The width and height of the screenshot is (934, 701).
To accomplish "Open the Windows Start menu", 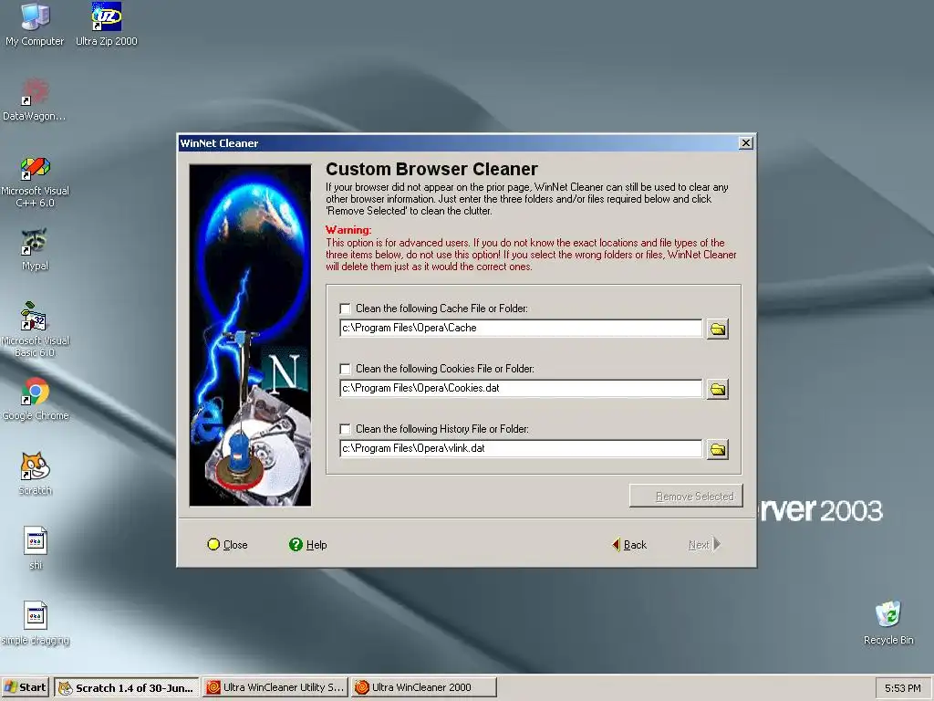I will (x=25, y=687).
